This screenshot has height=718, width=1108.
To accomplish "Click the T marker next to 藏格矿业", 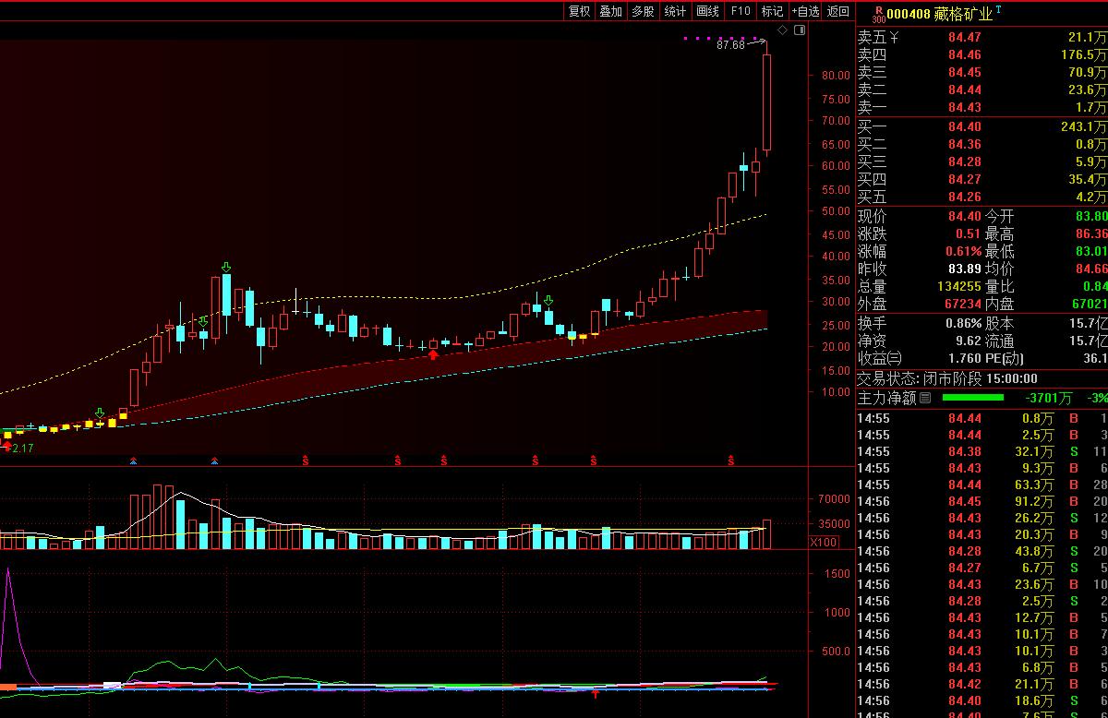I will [x=999, y=9].
